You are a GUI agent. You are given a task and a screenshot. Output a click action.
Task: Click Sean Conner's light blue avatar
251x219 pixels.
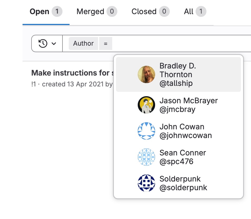pos(146,157)
